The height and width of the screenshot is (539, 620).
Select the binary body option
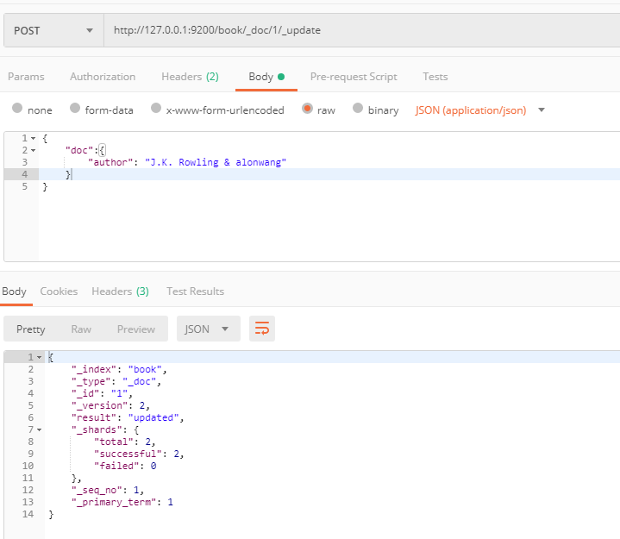[358, 108]
